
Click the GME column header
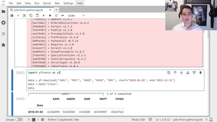point(87,99)
